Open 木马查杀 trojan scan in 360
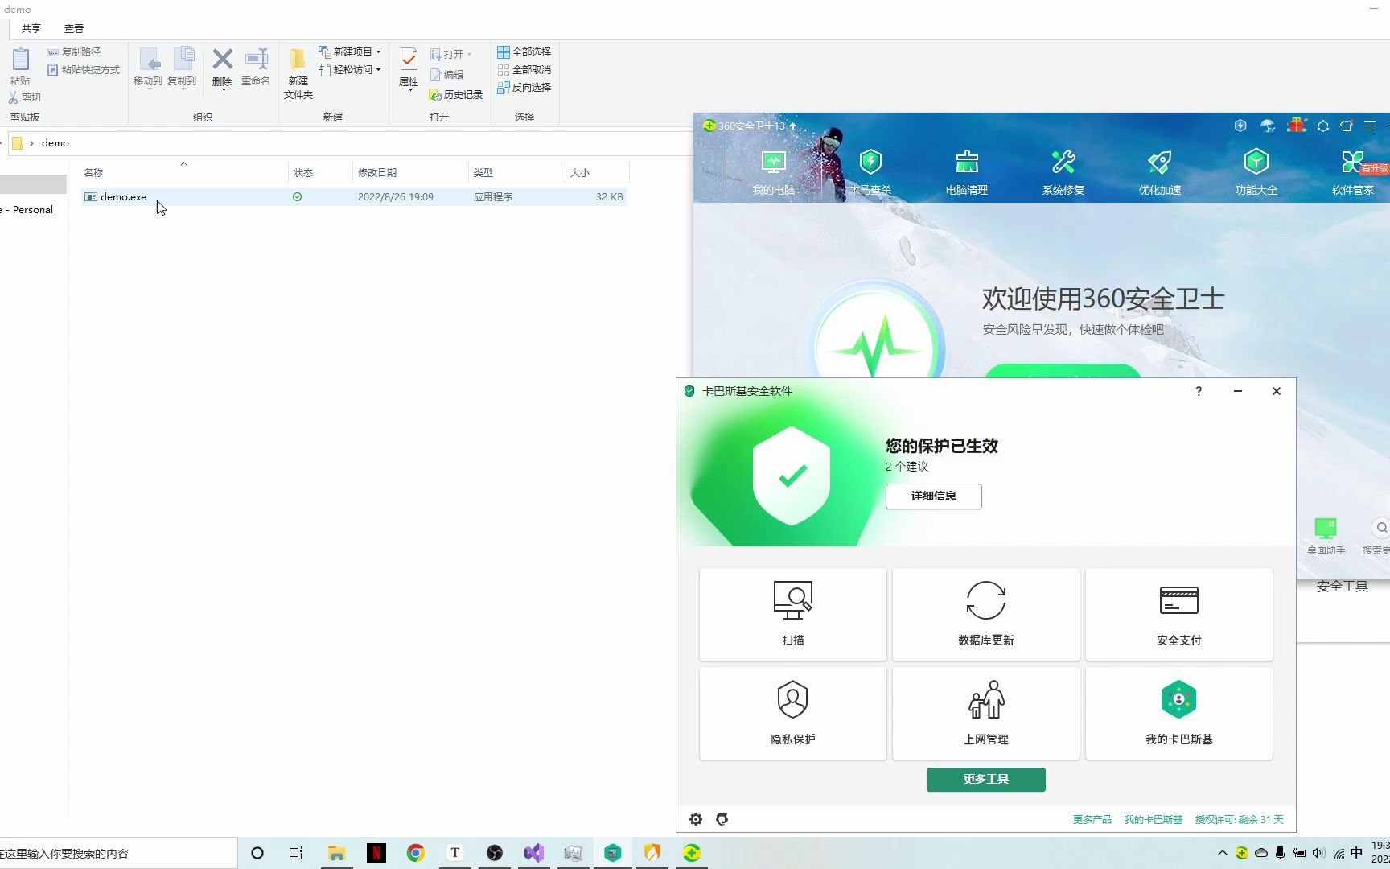The image size is (1390, 869). pyautogui.click(x=870, y=172)
